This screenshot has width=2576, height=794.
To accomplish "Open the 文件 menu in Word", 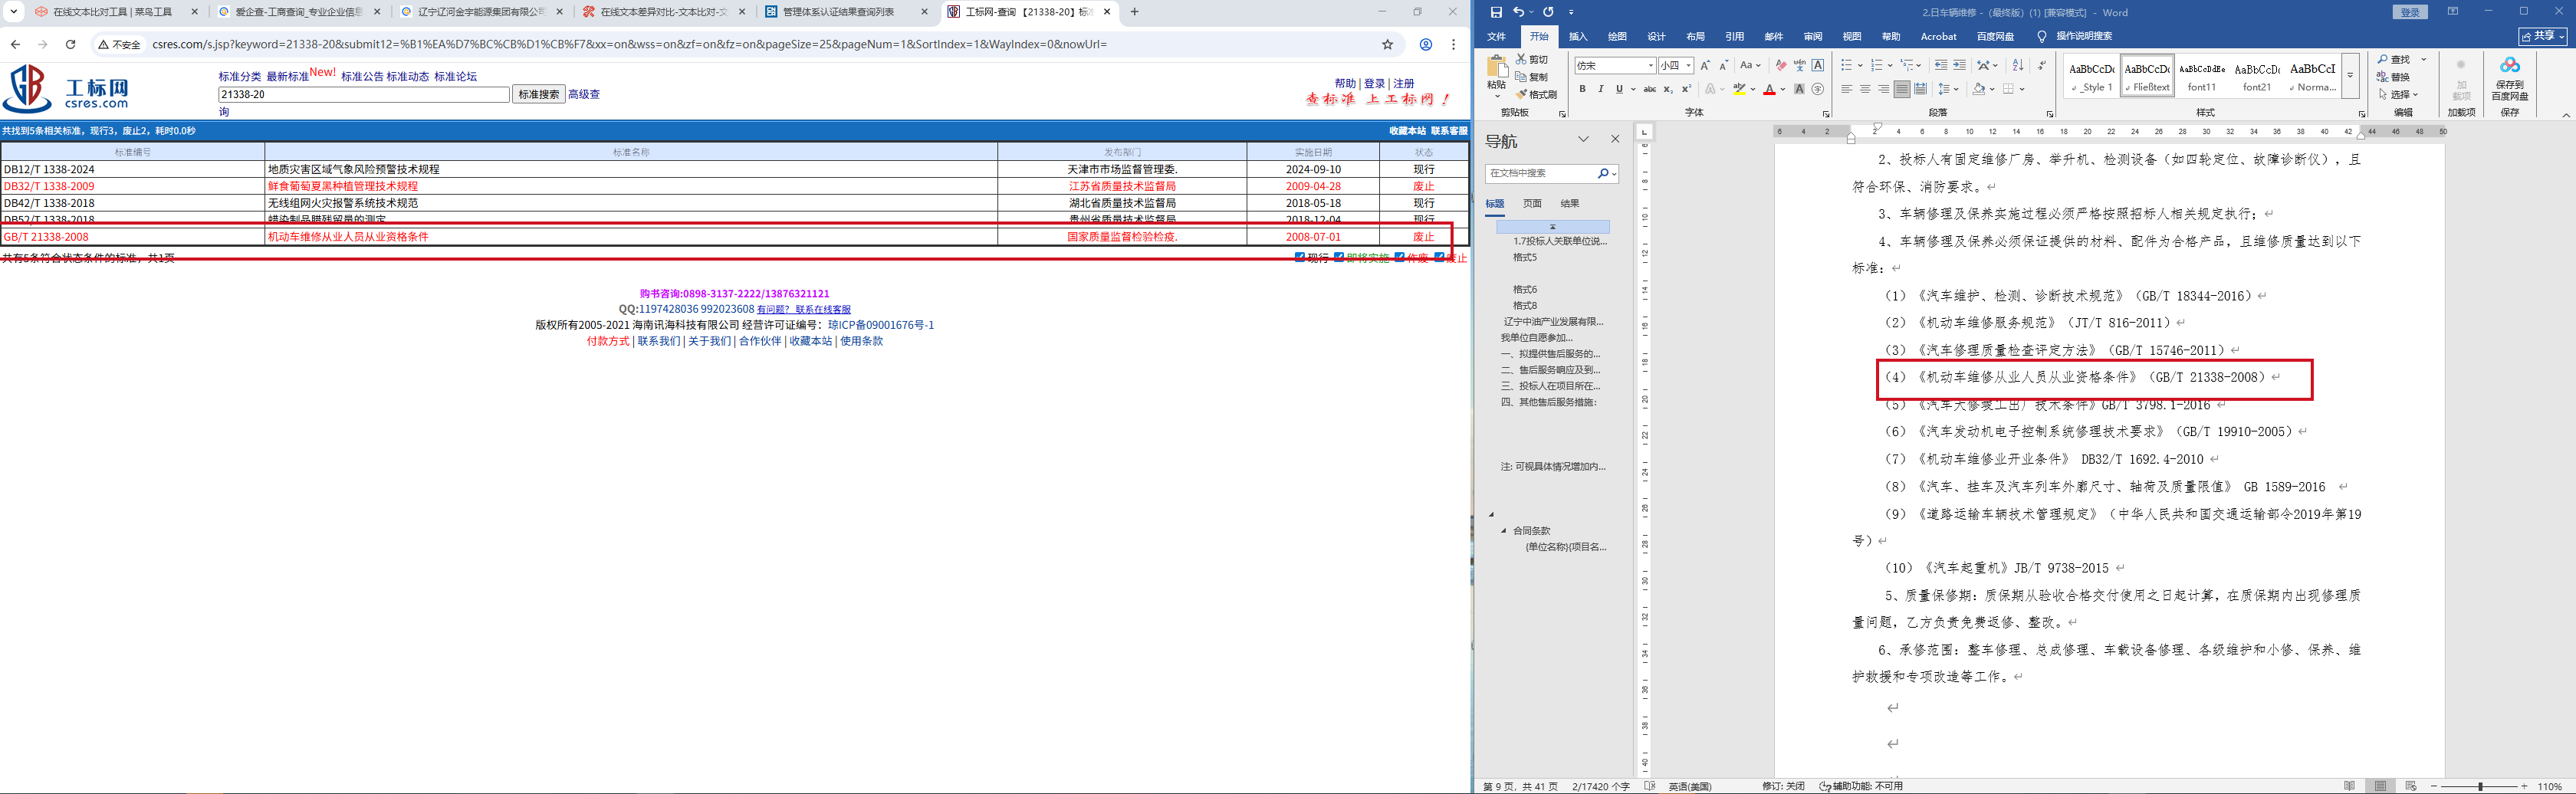I will coord(1496,37).
